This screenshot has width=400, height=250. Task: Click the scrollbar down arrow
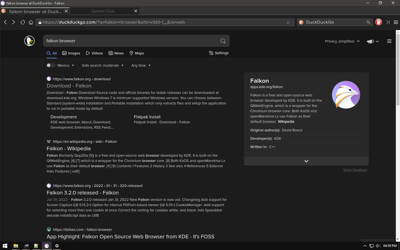click(x=398, y=239)
